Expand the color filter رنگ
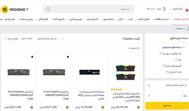 [x=167, y=96]
